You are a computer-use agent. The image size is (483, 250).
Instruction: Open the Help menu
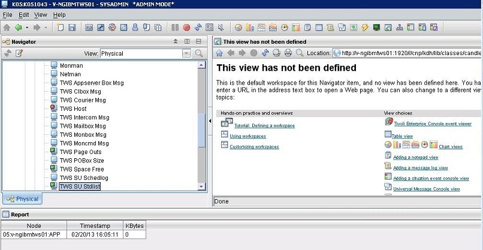[x=59, y=15]
